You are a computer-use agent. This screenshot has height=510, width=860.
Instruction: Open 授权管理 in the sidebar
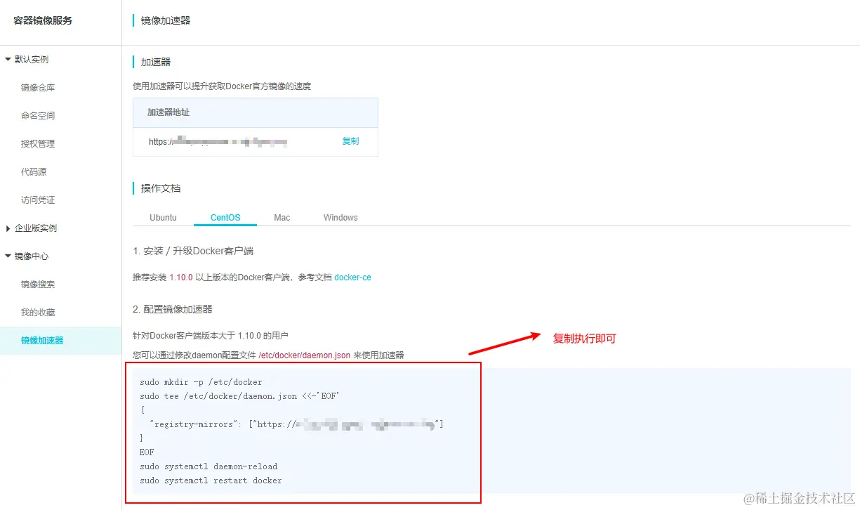click(x=38, y=144)
